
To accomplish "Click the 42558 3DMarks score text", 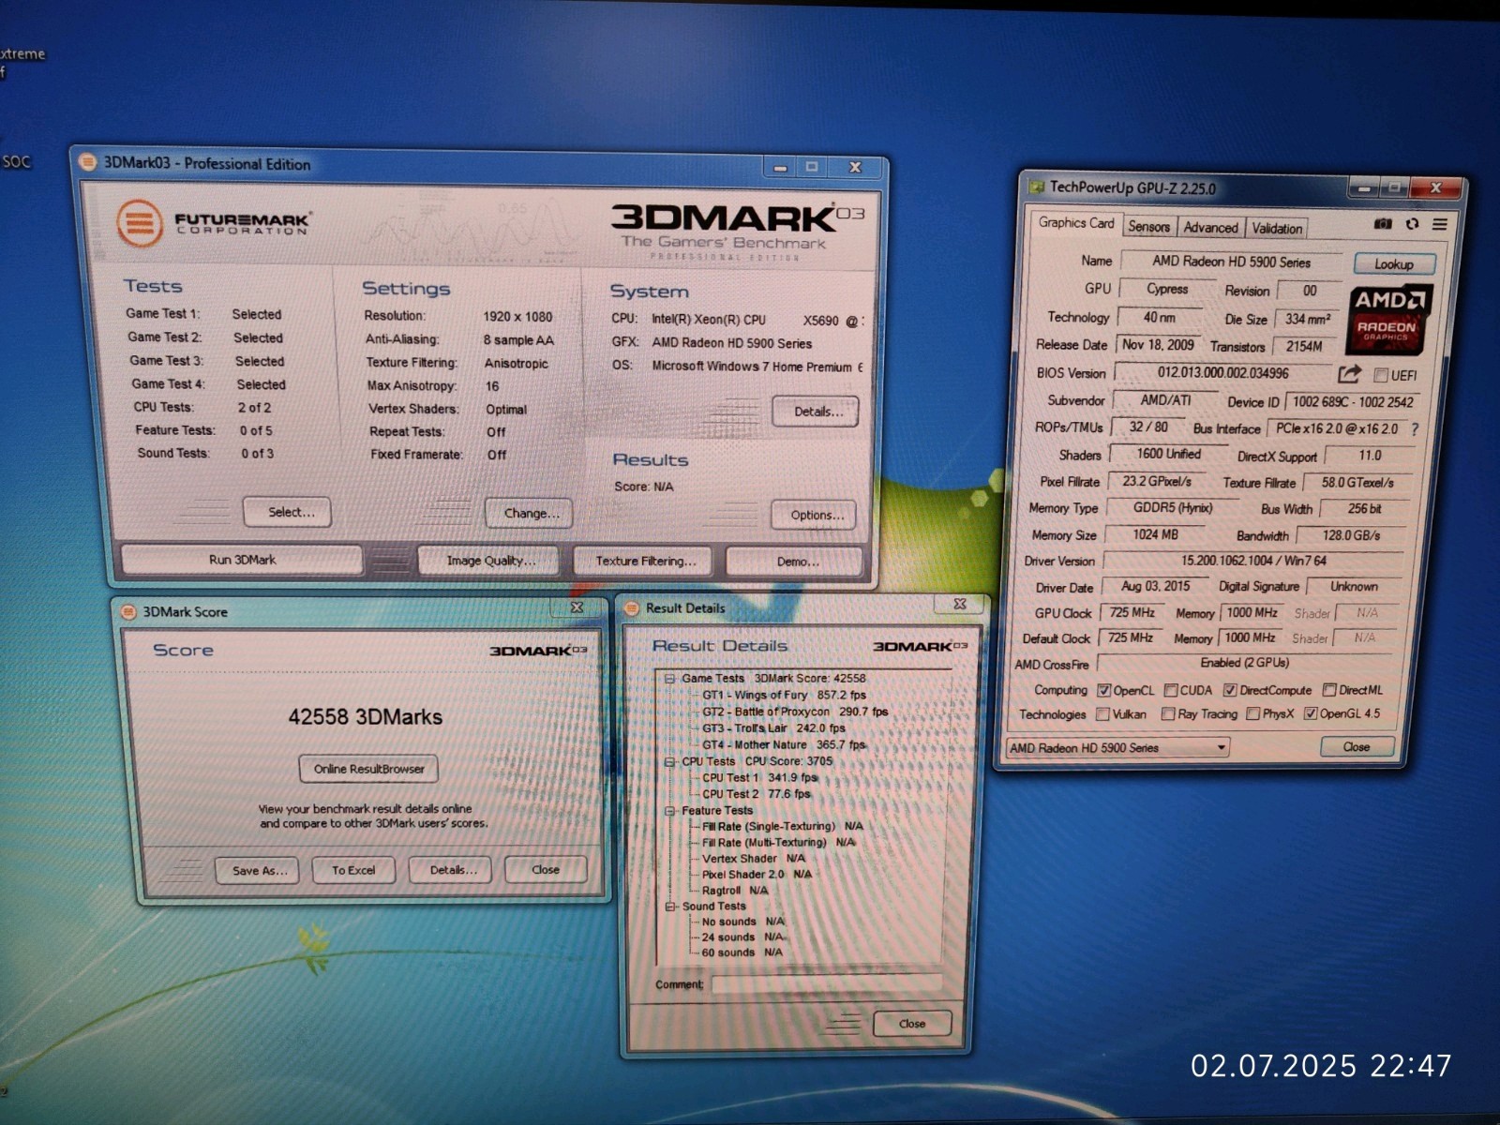I will click(x=365, y=717).
